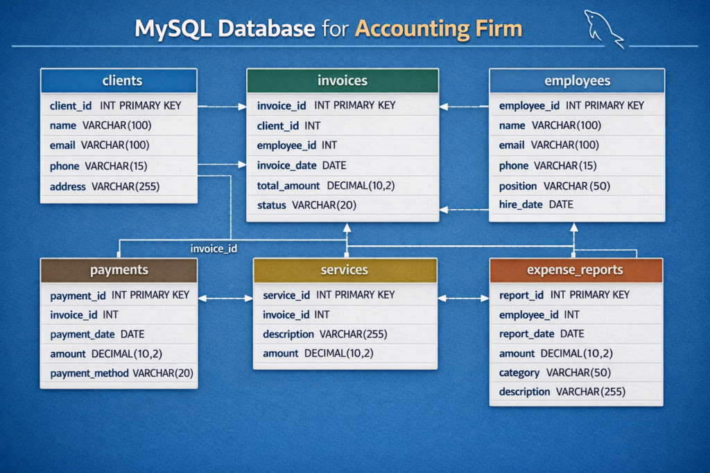Image resolution: width=710 pixels, height=473 pixels.
Task: Click the employees table header
Action: [x=577, y=80]
